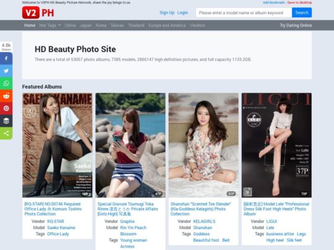This screenshot has height=250, width=334.
Task: Click the Buffer stack share icon
Action: (x=6, y=121)
